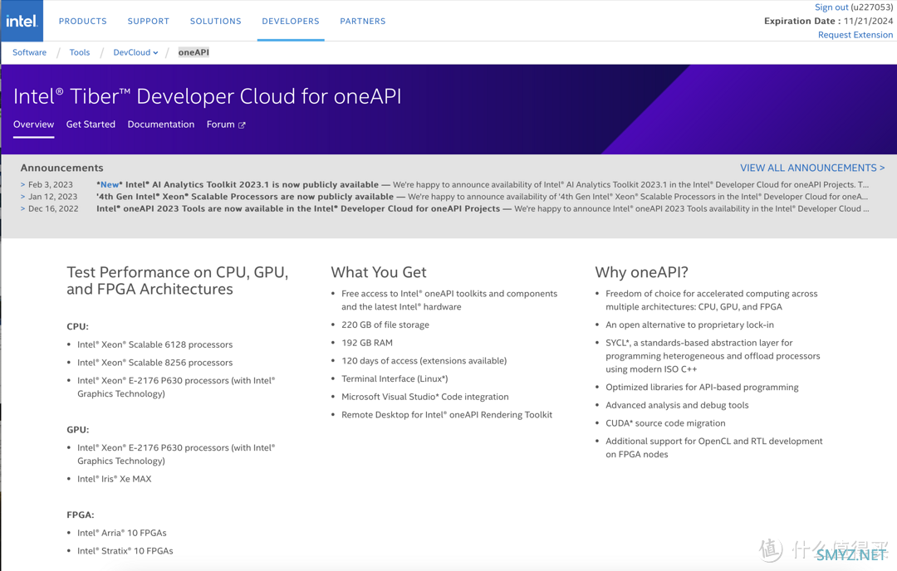Go to the Tools breadcrumb
Screen dimensions: 897x571
[80, 52]
